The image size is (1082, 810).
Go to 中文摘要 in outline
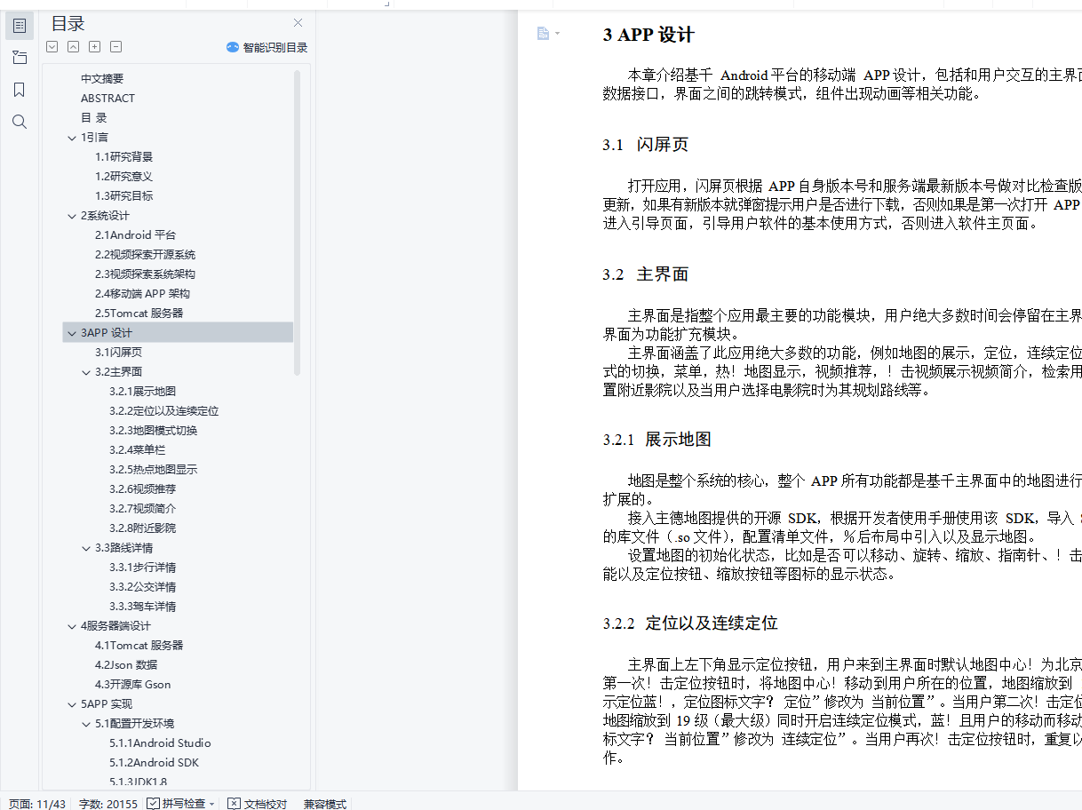(x=102, y=78)
